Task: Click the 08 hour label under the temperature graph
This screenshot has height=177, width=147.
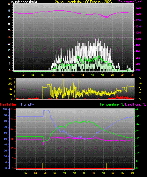Action: point(55,173)
